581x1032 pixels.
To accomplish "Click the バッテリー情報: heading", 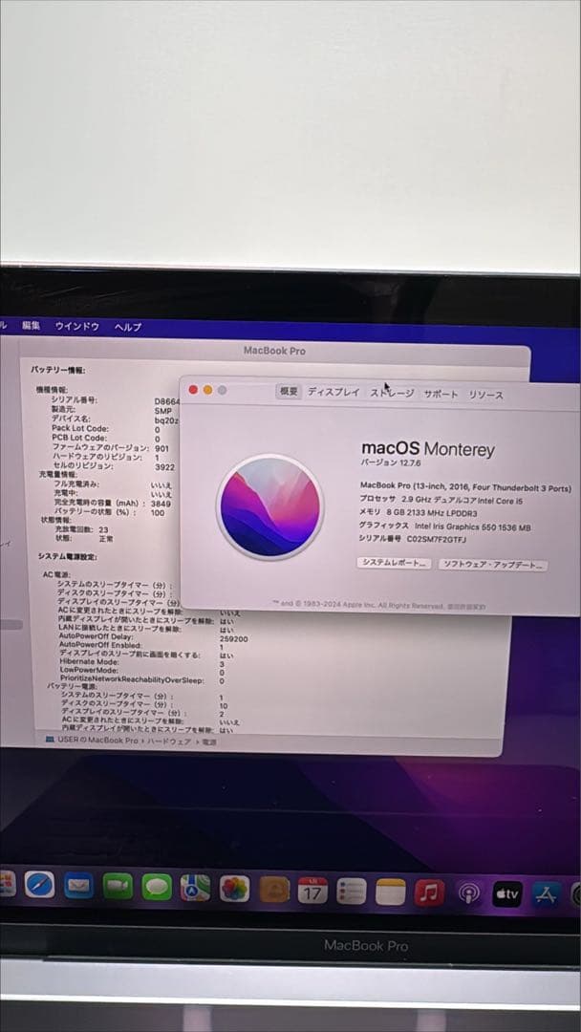I will [58, 370].
